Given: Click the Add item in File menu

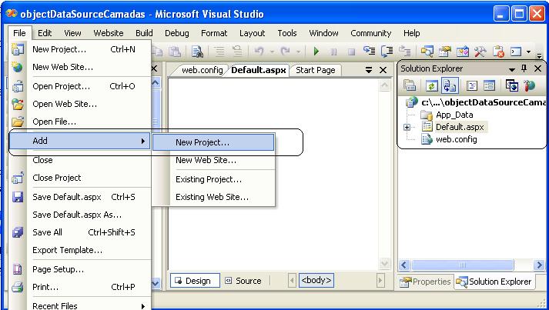Looking at the screenshot, I should coord(80,141).
